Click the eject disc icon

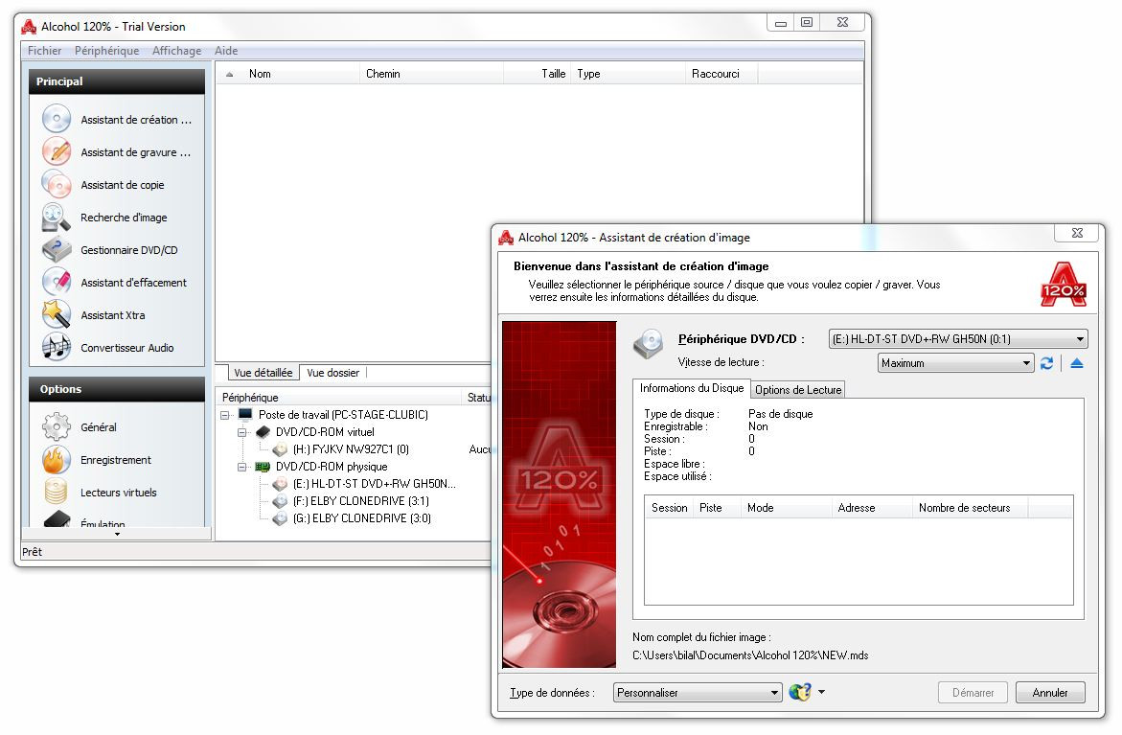point(1076,363)
